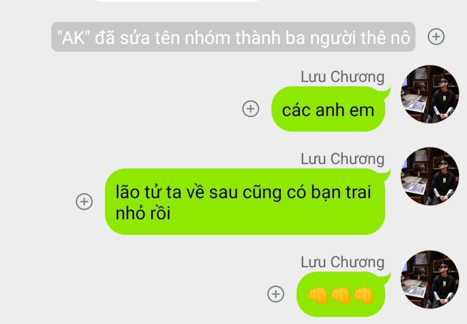Tap Lưu Chương name above "các anh em"

342,77
